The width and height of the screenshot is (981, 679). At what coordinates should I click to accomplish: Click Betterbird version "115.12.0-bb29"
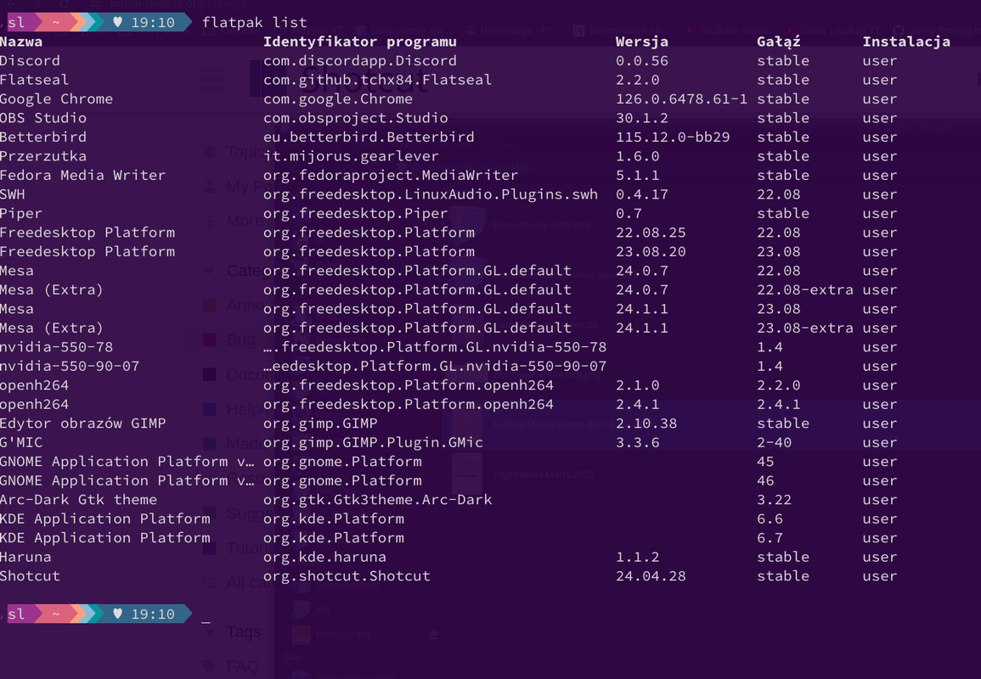(673, 137)
